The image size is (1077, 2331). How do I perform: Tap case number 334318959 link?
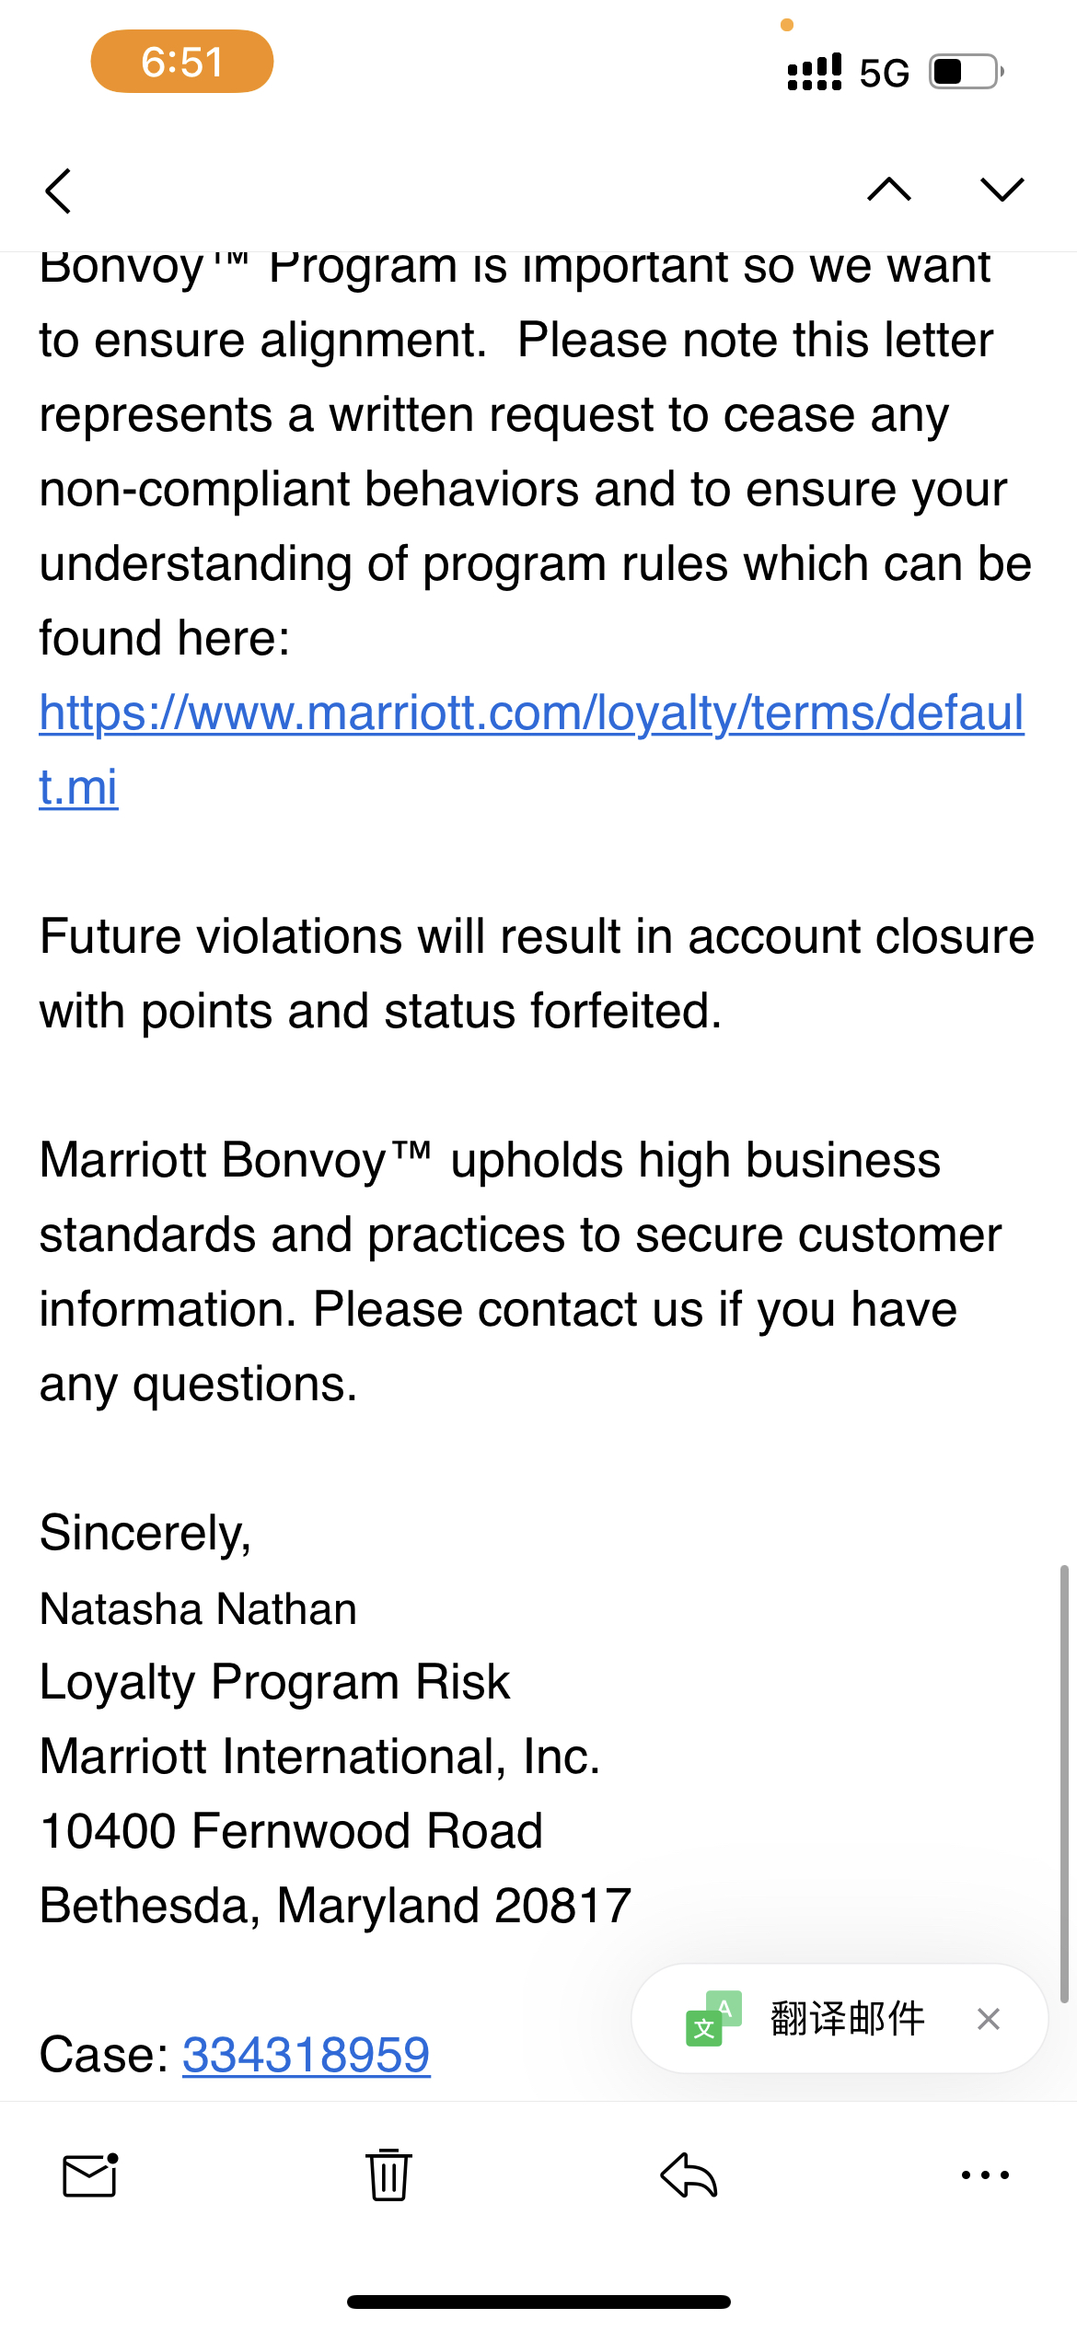pyautogui.click(x=306, y=2053)
